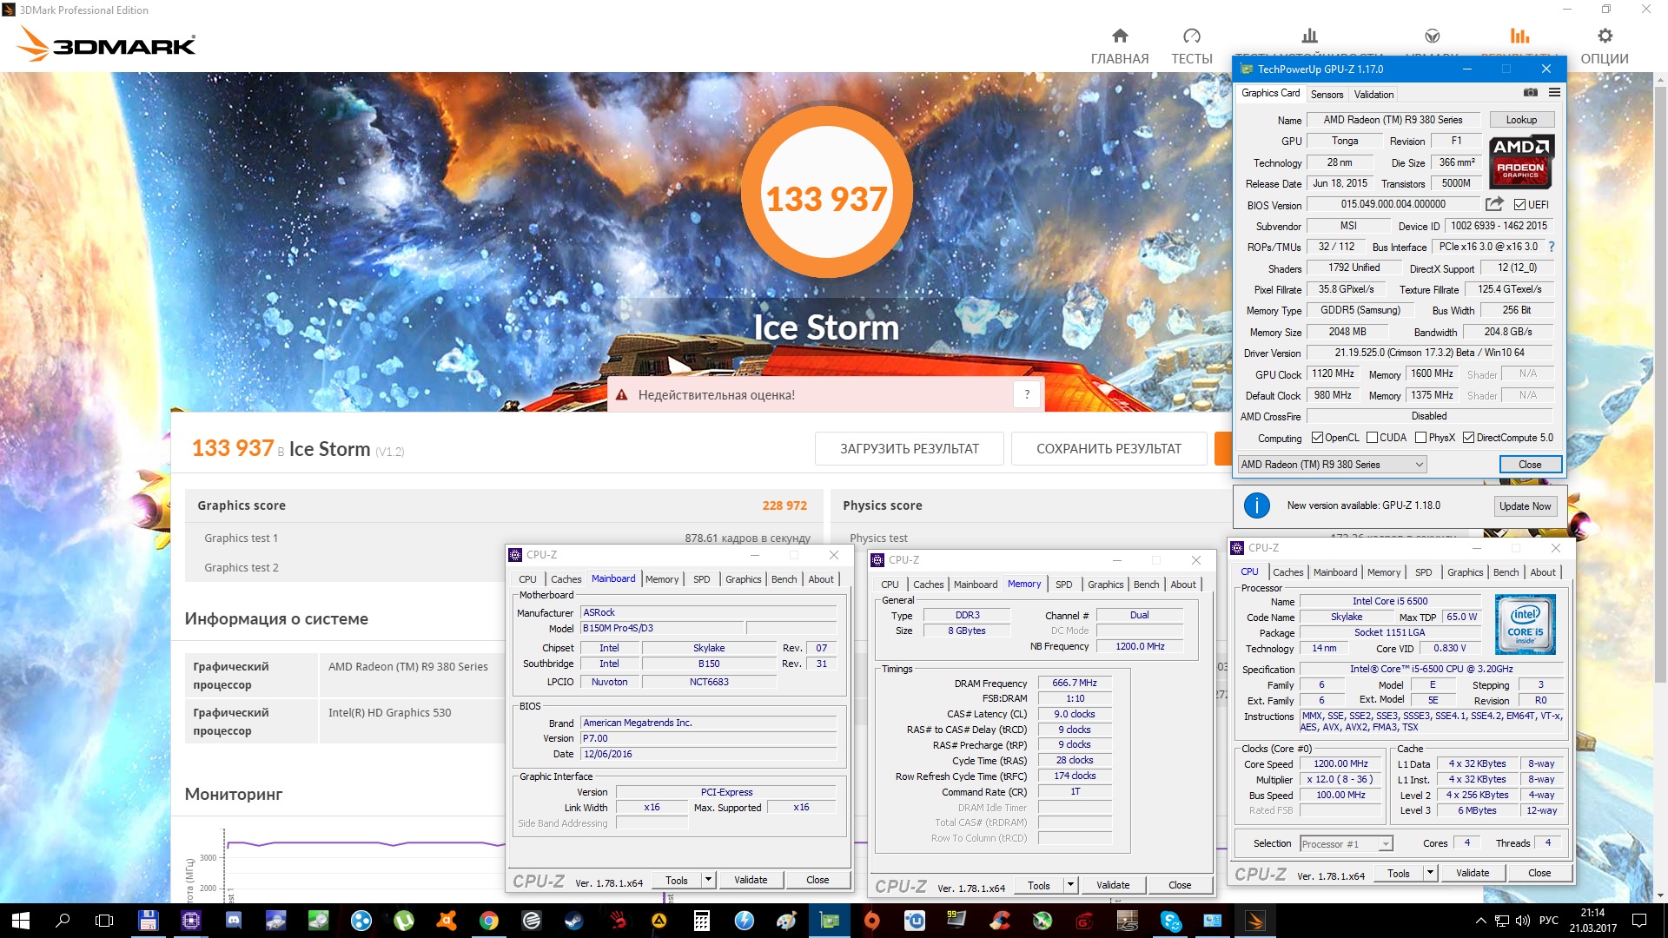Save the BIOS via the GPU-Z share arrow icon
The width and height of the screenshot is (1668, 938).
point(1494,204)
